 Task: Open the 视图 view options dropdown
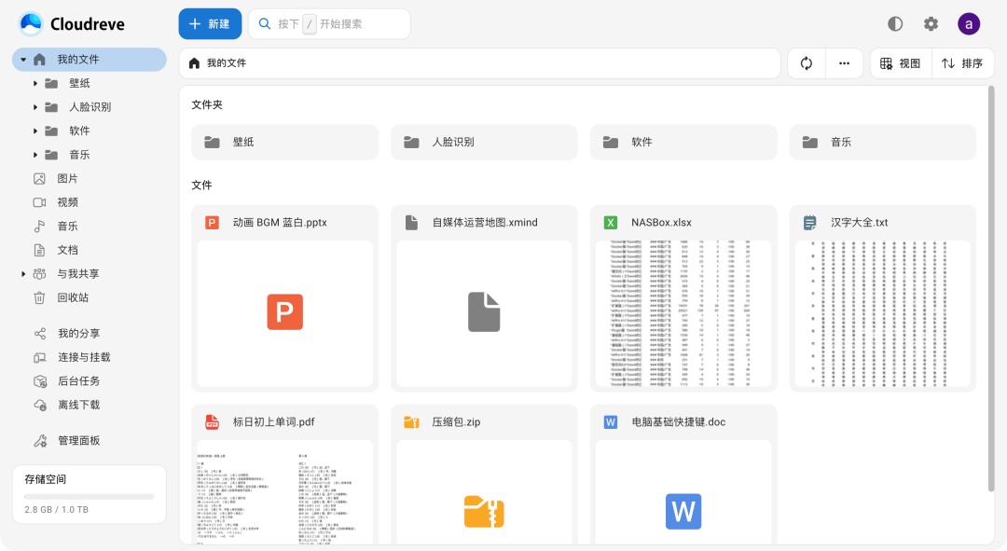[x=901, y=63]
